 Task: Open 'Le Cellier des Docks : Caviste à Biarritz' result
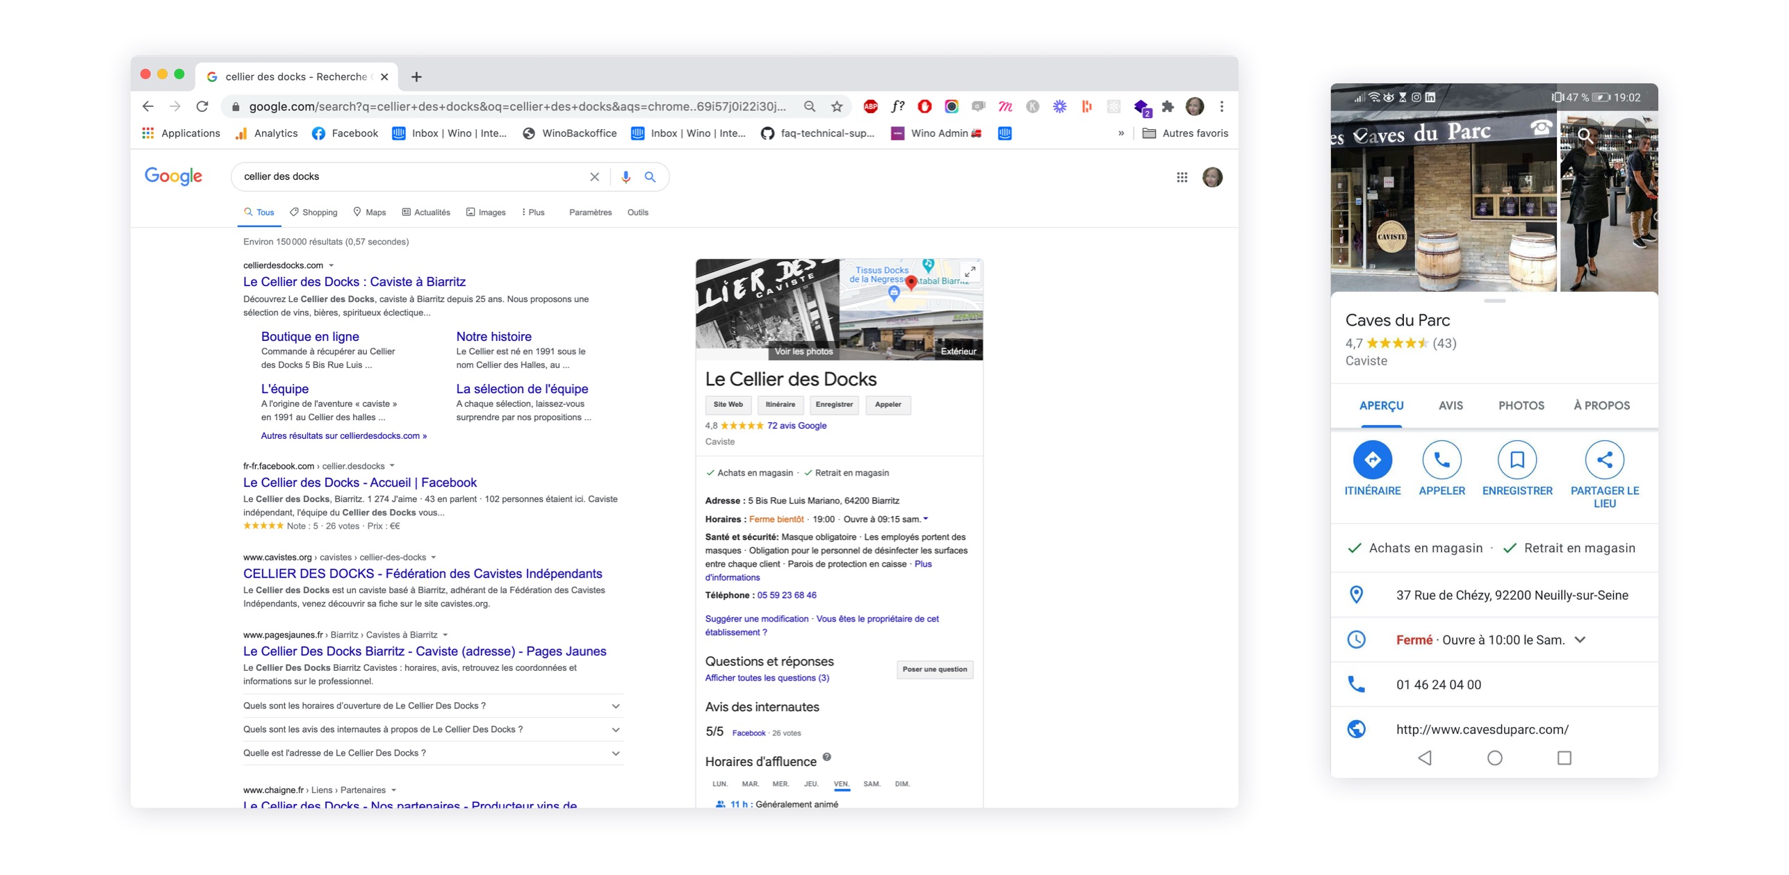[x=354, y=282]
